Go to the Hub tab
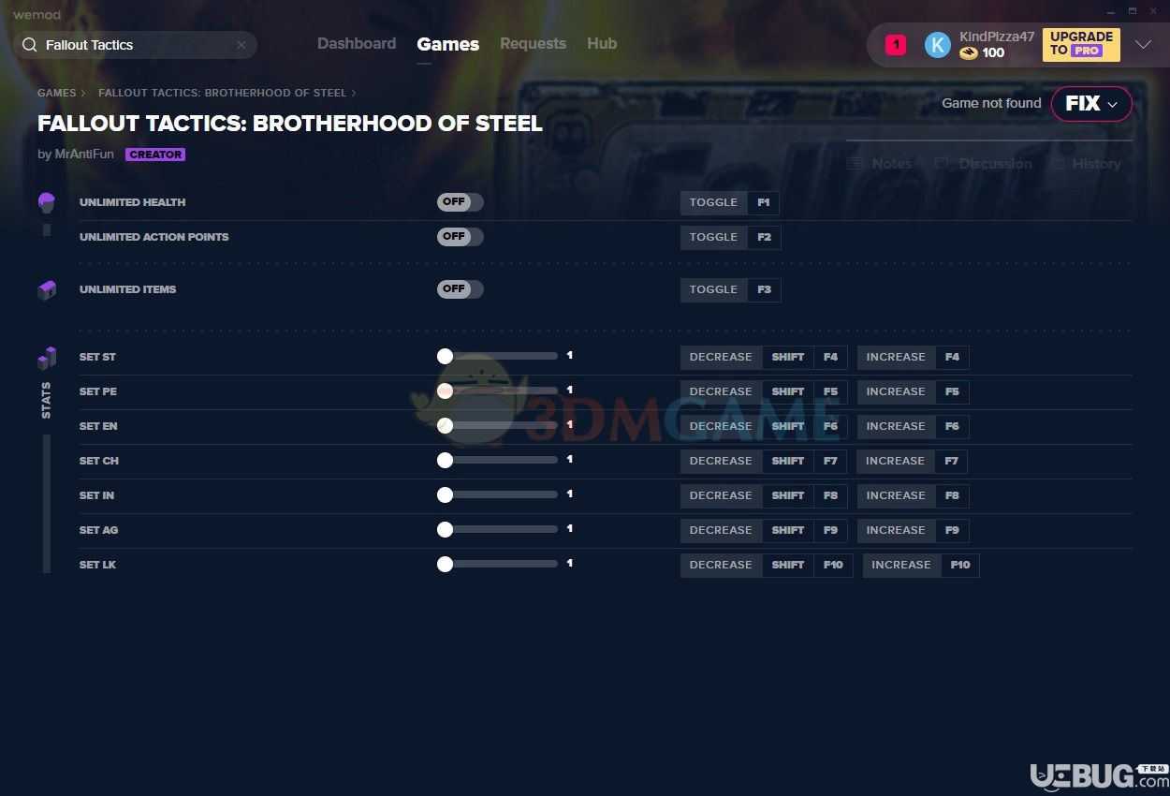 click(x=602, y=44)
